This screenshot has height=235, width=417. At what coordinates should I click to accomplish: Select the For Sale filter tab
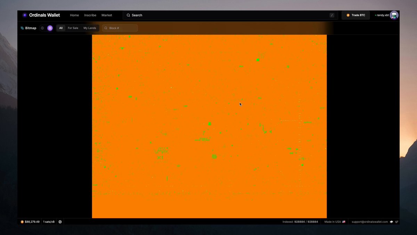pyautogui.click(x=73, y=28)
